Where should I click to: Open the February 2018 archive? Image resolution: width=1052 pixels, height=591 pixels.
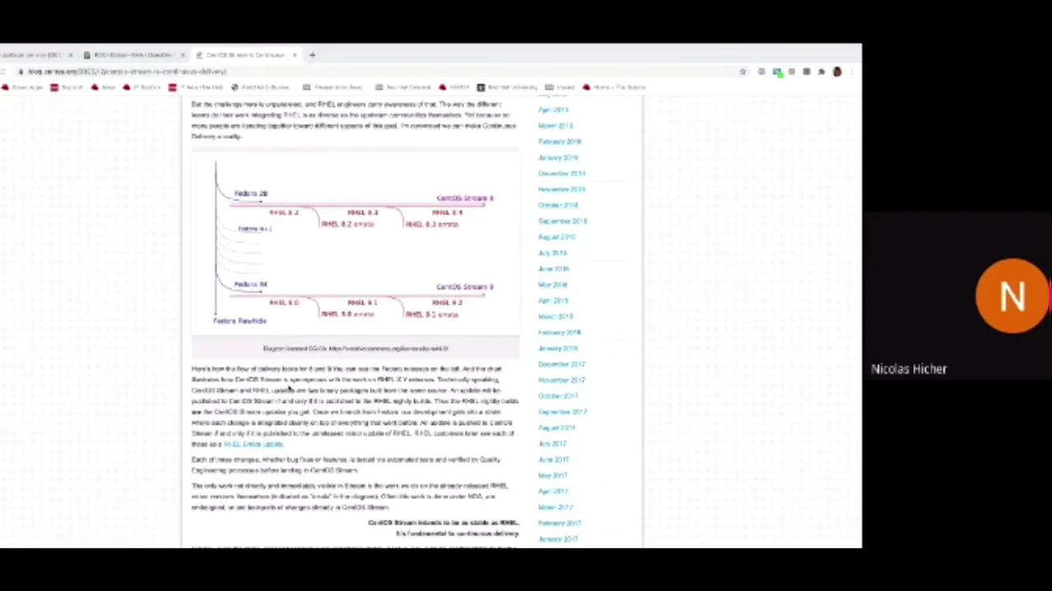click(560, 332)
